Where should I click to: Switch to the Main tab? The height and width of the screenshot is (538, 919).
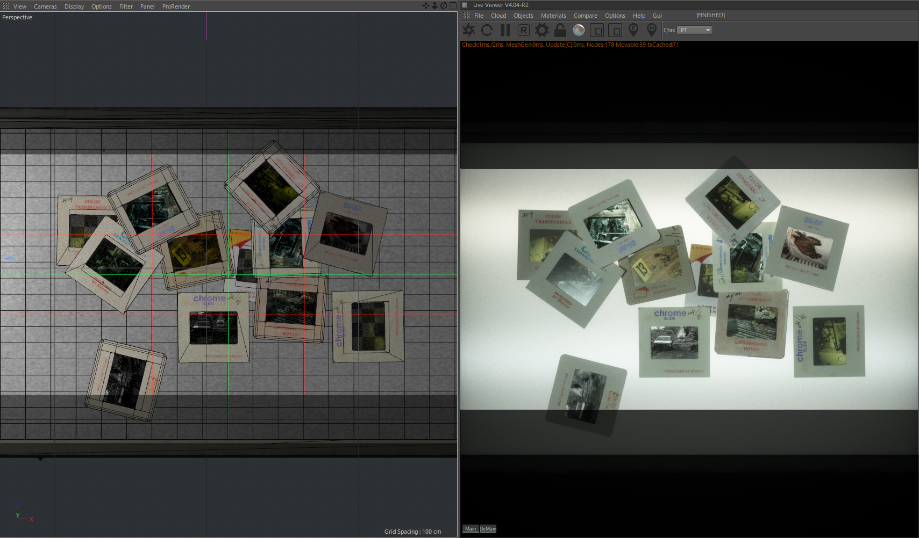pyautogui.click(x=471, y=529)
